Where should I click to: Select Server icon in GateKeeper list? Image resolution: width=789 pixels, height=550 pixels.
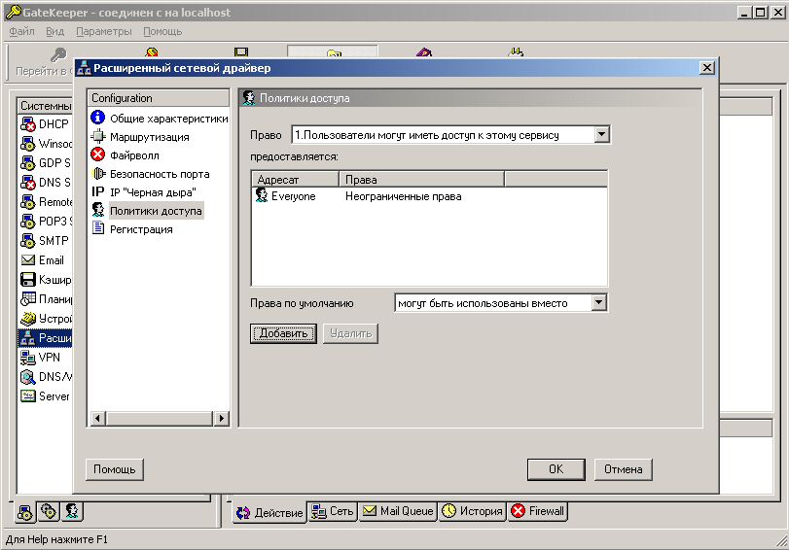[x=27, y=396]
